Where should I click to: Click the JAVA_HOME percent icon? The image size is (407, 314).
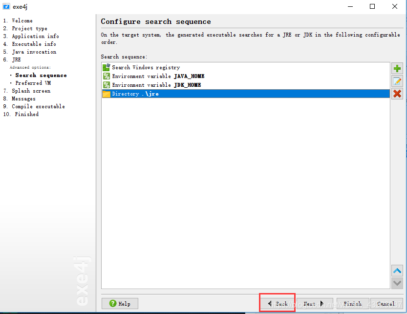click(x=106, y=76)
